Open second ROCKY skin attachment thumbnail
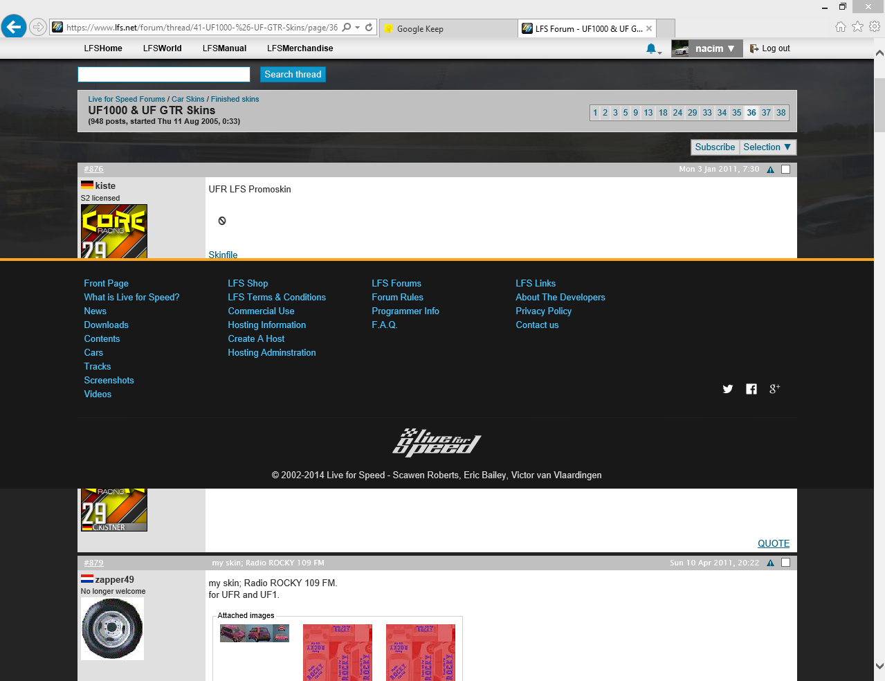Viewport: 885px width, 681px height. [338, 653]
